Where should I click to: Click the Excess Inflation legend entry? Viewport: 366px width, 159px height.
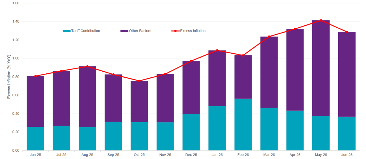[188, 31]
